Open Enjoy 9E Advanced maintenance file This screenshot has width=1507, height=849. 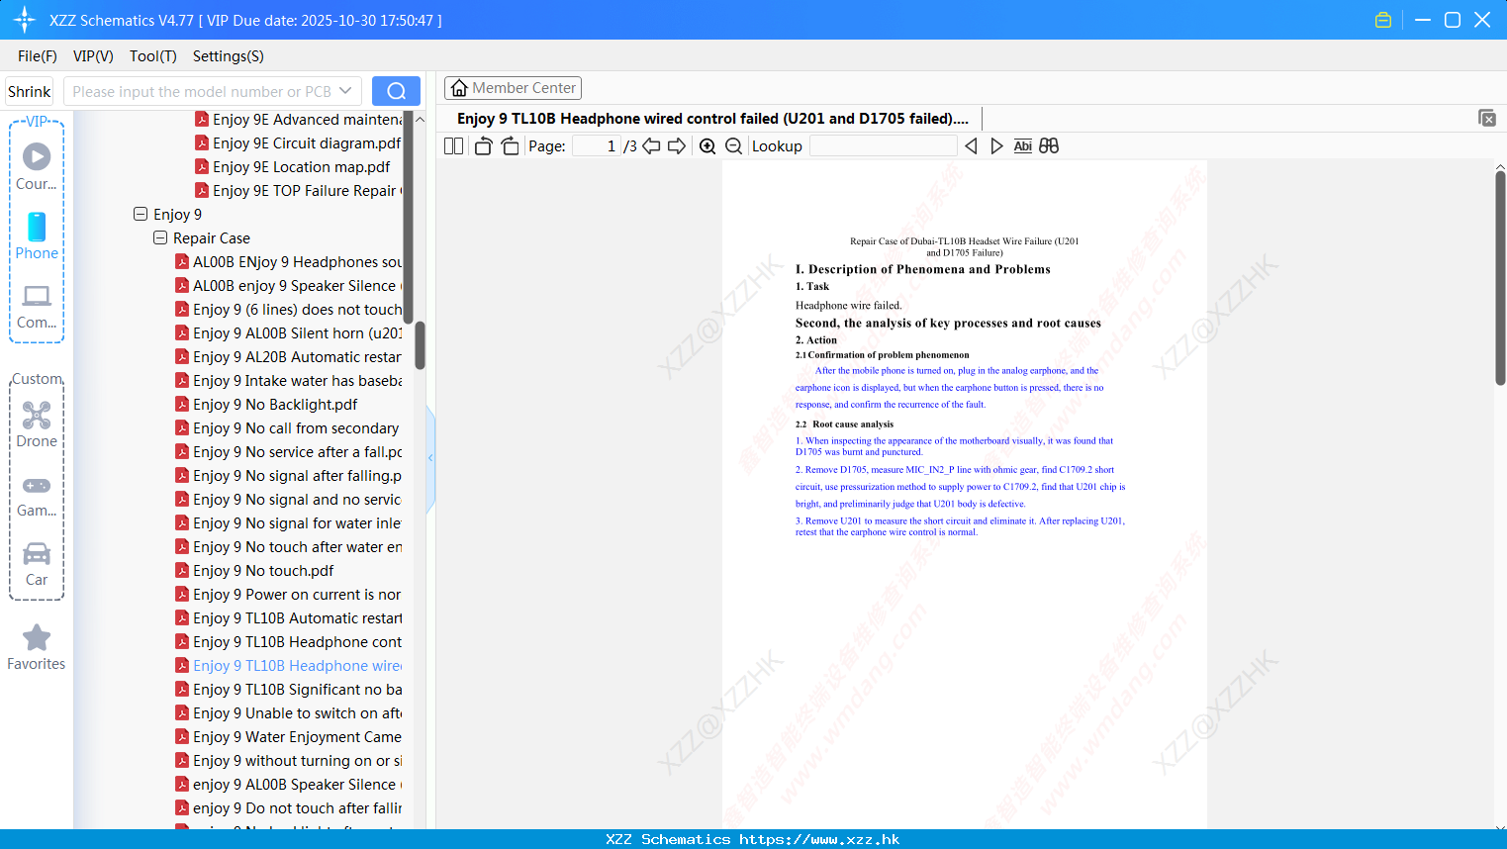click(298, 119)
